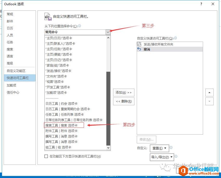This screenshot has width=221, height=178.
Task: Click the 修改(M)... button
Action: point(146,140)
